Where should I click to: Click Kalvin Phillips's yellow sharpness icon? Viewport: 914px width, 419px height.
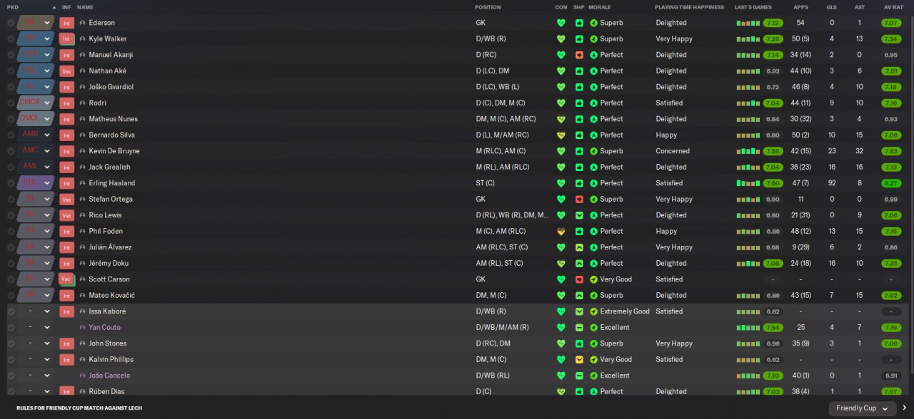579,360
